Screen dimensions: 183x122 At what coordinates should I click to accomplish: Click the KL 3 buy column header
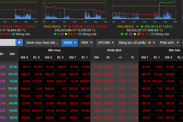(x=36, y=57)
